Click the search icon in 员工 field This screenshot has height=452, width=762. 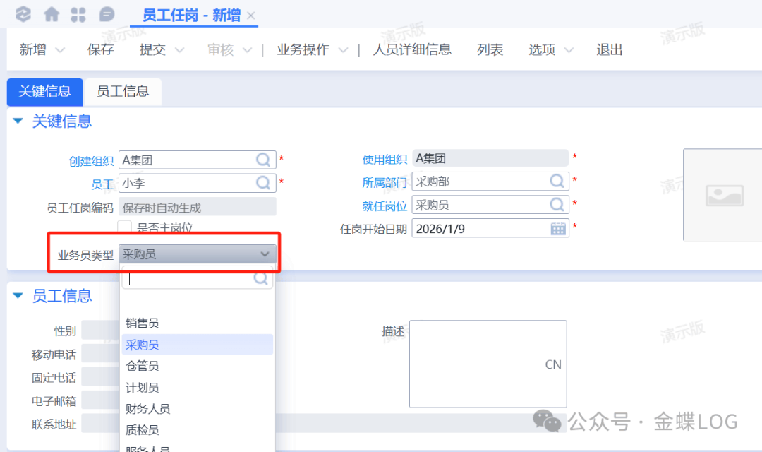point(264,183)
